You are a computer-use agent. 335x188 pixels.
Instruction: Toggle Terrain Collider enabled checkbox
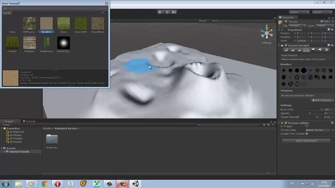point(286,123)
